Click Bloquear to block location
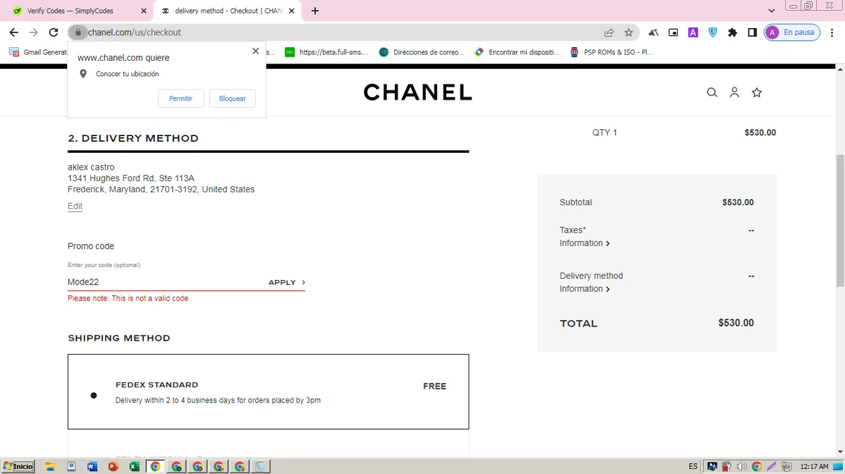The width and height of the screenshot is (845, 474). [233, 98]
